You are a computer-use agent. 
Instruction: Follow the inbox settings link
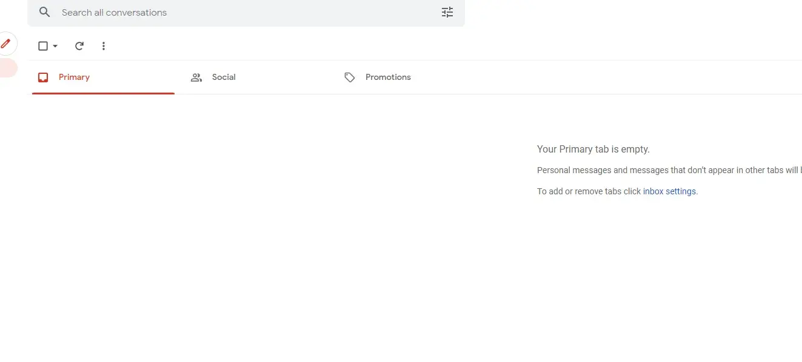[x=669, y=191]
